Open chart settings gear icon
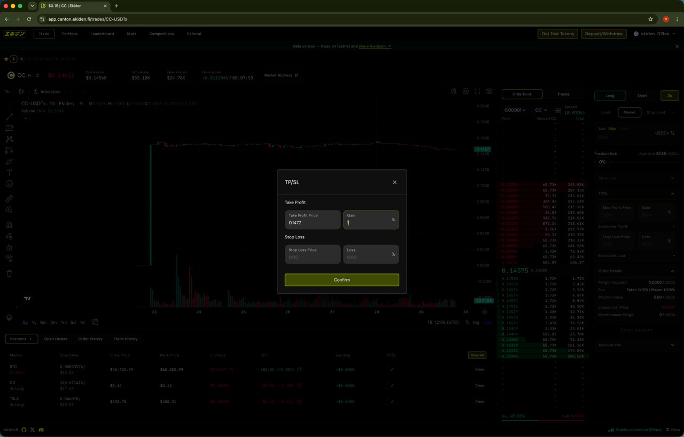 click(x=465, y=91)
